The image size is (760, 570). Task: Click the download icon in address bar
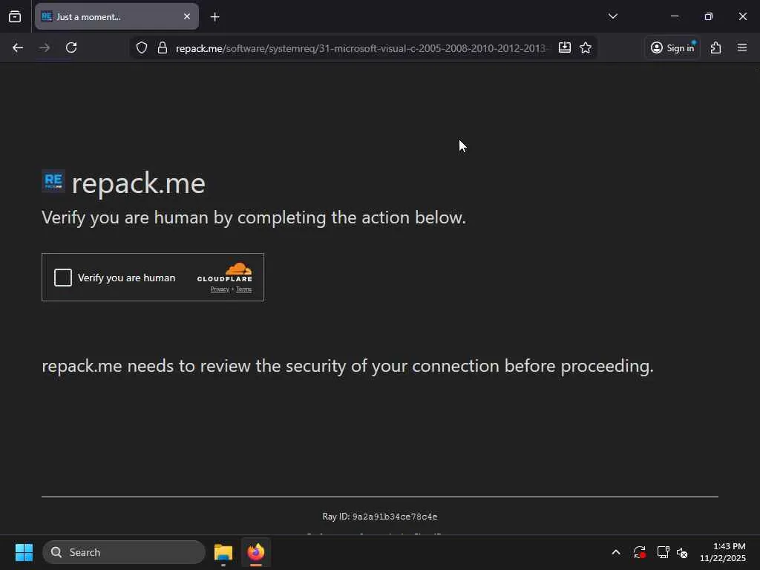565,47
